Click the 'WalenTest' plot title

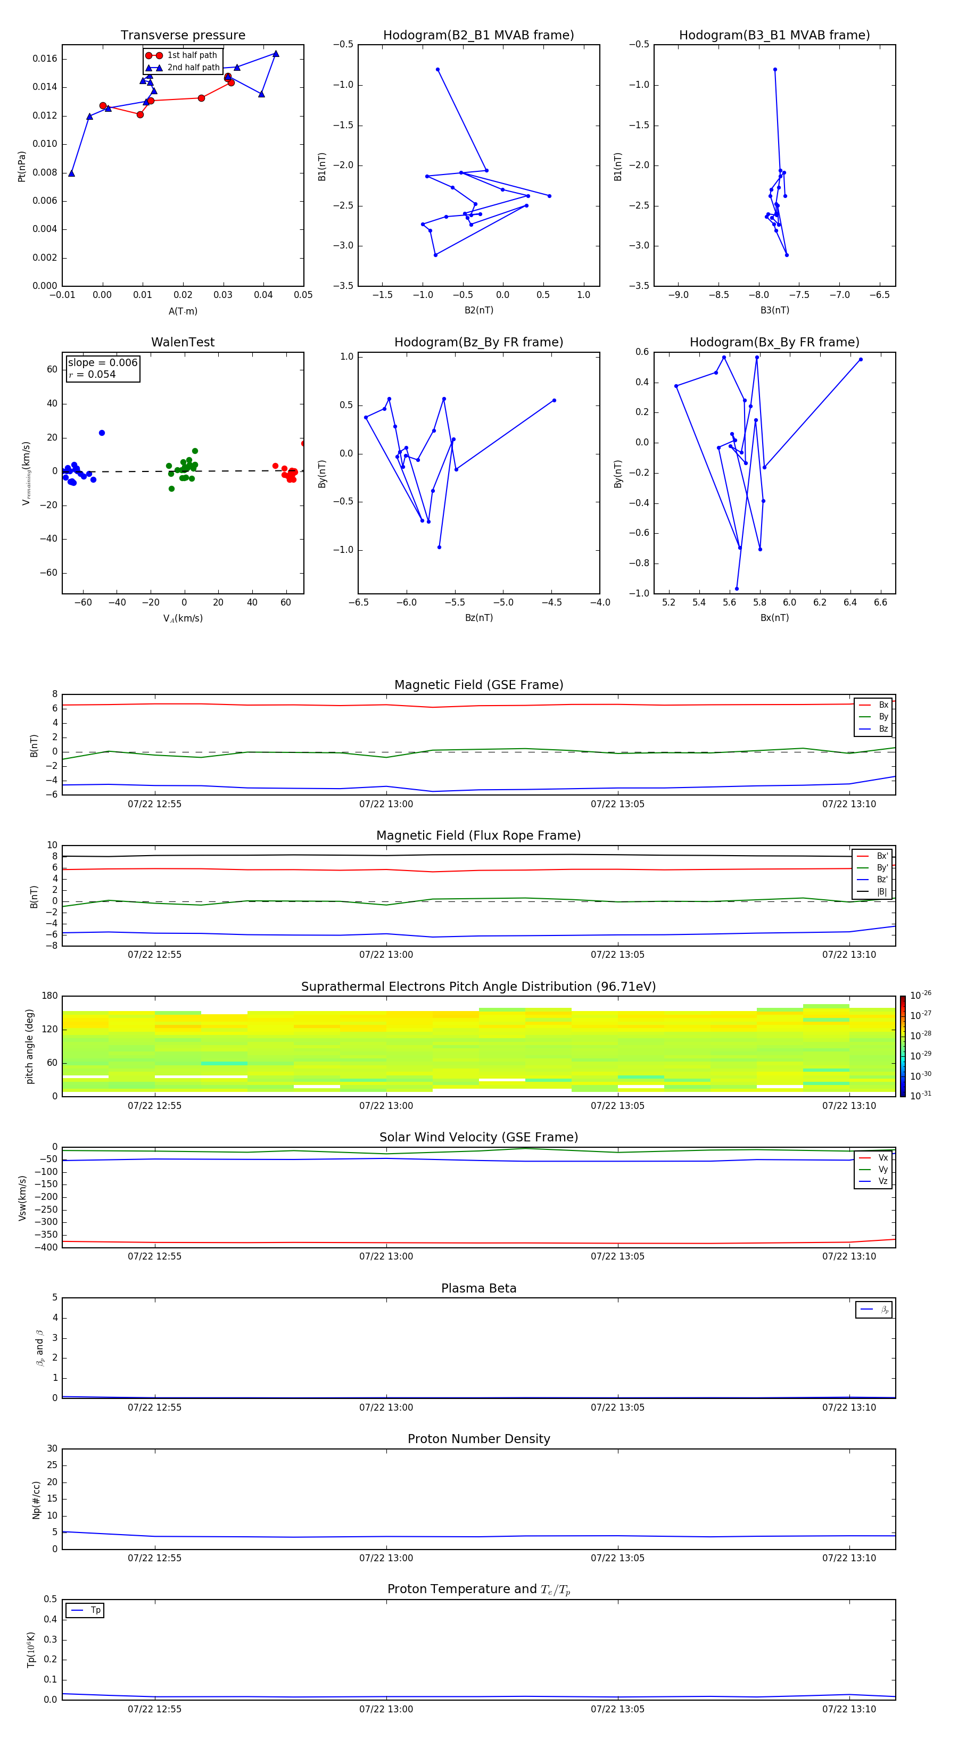point(183,342)
